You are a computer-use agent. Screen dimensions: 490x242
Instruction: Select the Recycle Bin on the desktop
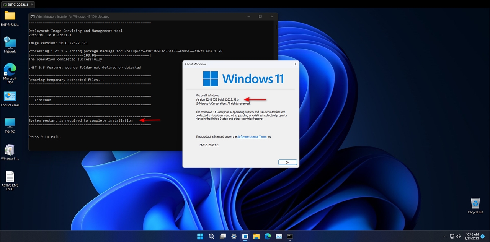tap(475, 206)
